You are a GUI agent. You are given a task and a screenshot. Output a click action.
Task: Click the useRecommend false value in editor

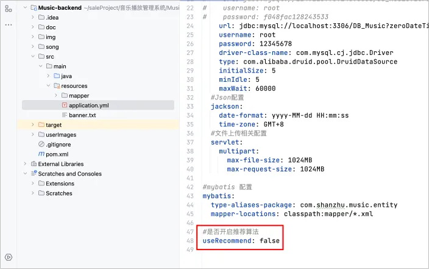(271, 242)
